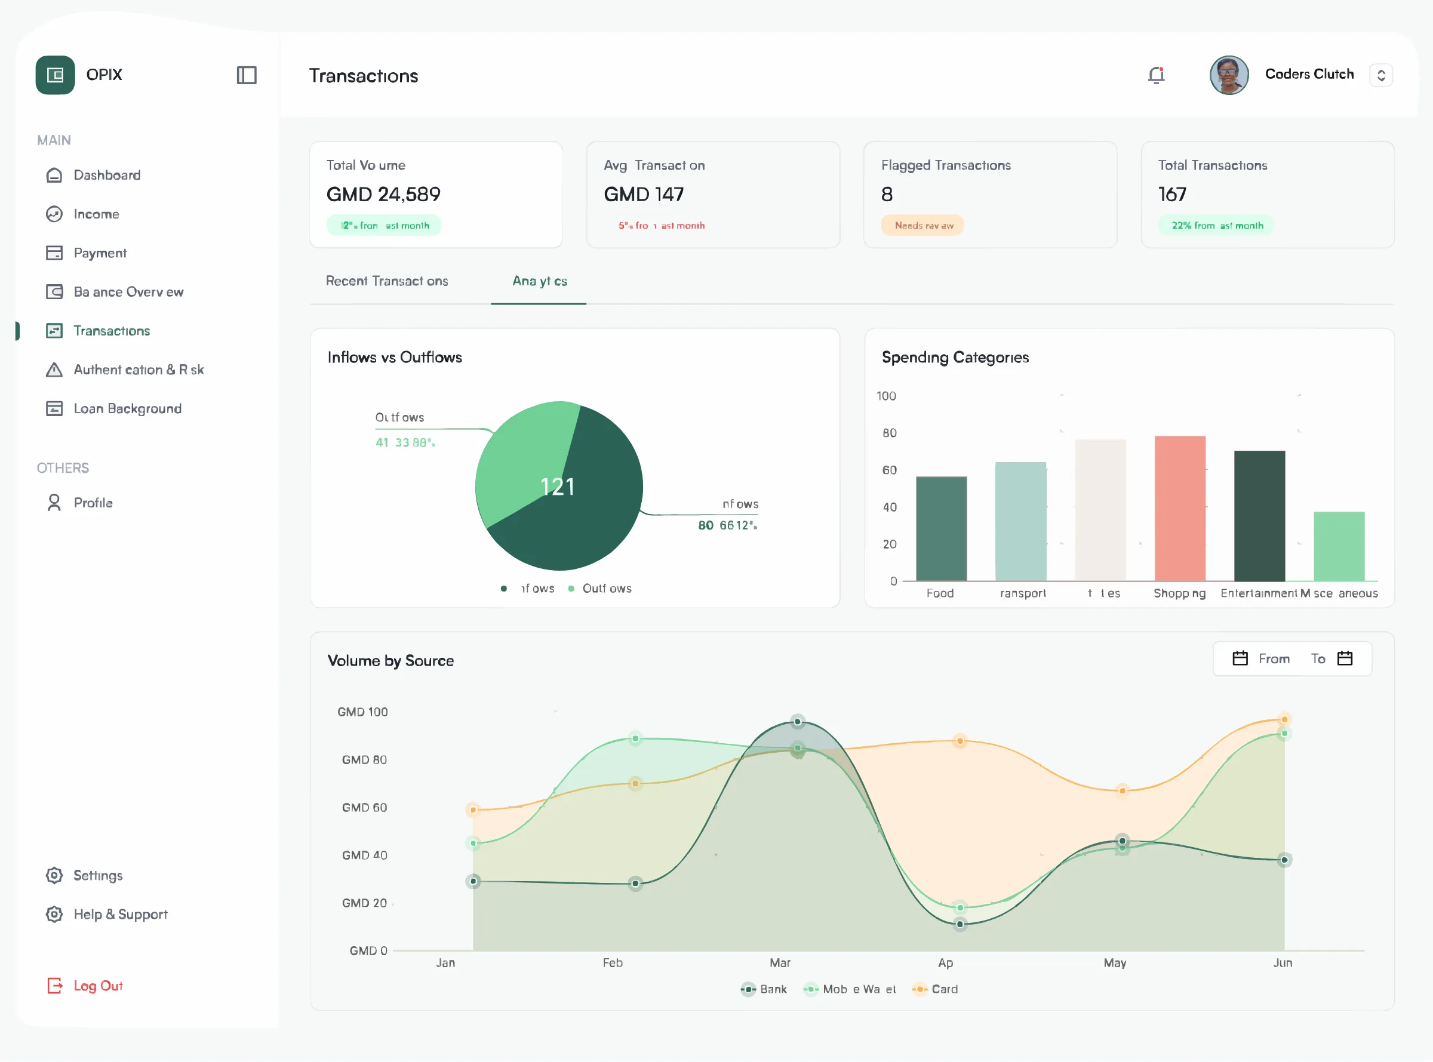The width and height of the screenshot is (1433, 1062).
Task: Click the Settings gear icon
Action: [55, 876]
